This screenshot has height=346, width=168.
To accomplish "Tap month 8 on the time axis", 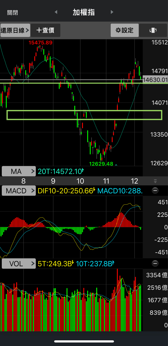I will click(x=23, y=181).
